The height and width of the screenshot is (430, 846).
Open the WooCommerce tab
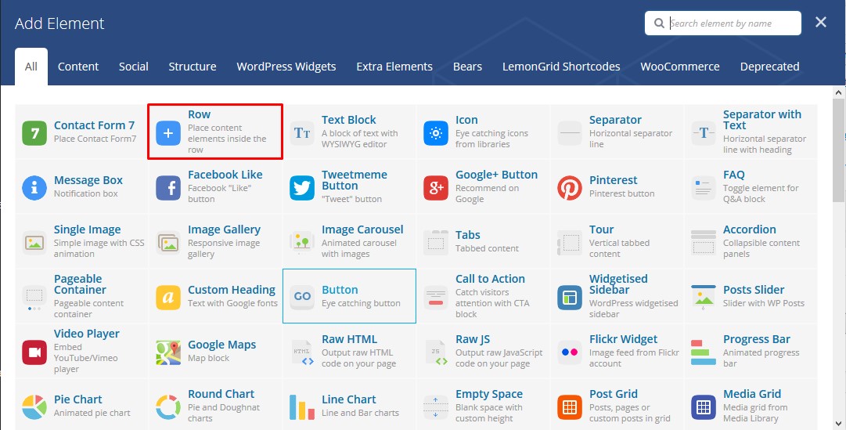point(679,67)
